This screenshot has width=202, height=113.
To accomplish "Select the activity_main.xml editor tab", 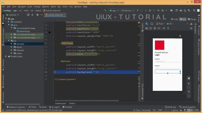I will 56,15.
